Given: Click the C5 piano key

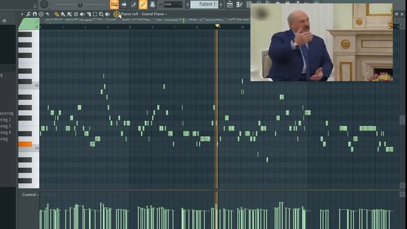Looking at the screenshot, I should pos(29,85).
